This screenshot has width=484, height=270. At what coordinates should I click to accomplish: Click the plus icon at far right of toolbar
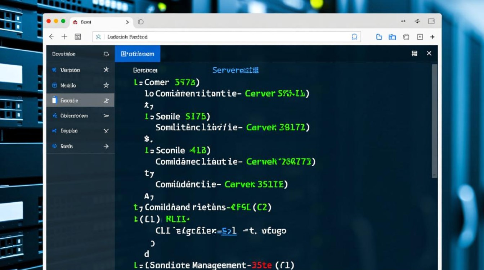433,37
